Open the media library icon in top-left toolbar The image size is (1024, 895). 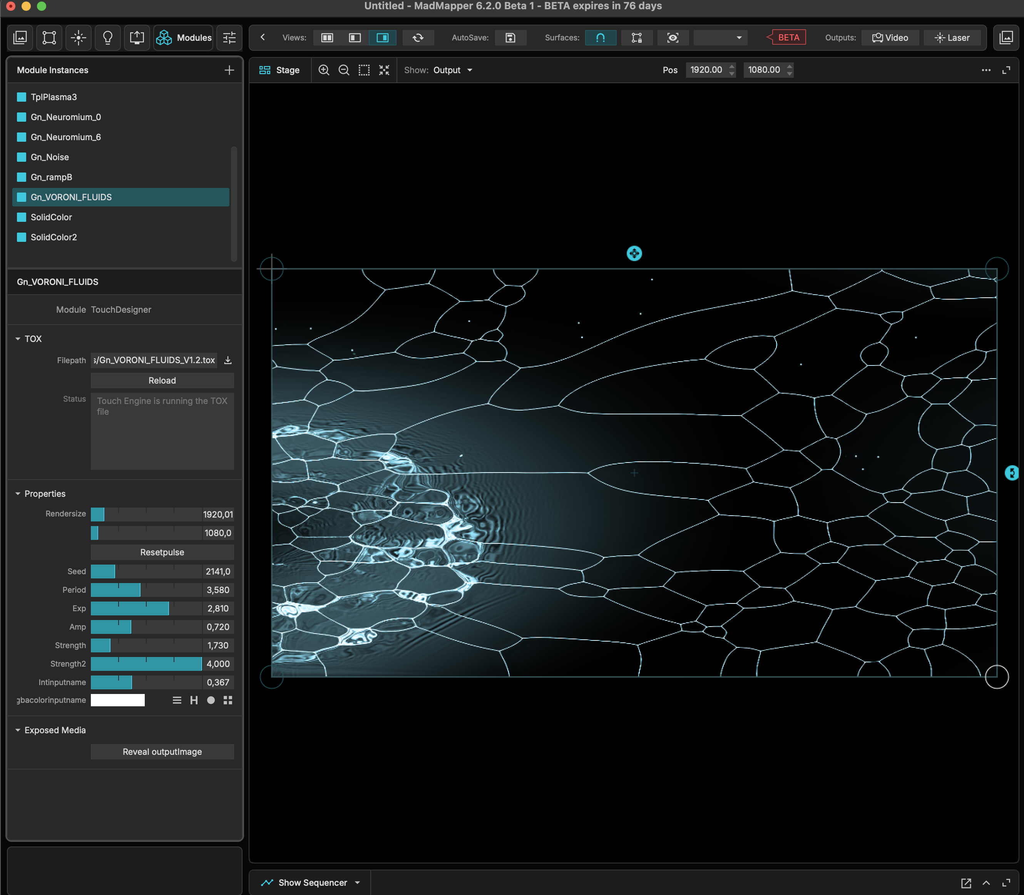tap(20, 37)
